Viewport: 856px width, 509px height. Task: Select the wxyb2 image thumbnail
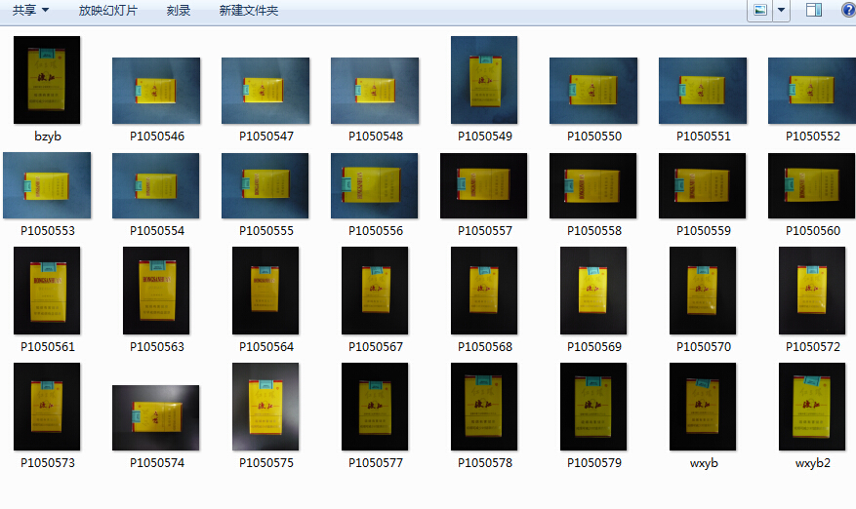pyautogui.click(x=812, y=407)
